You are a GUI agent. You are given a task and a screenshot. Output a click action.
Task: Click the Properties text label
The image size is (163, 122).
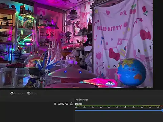[x=19, y=94]
